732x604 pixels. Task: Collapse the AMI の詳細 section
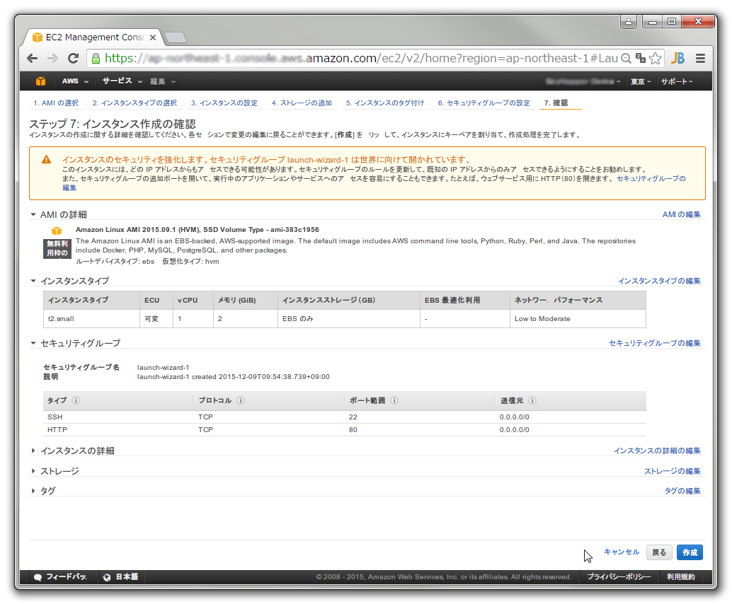pos(33,214)
